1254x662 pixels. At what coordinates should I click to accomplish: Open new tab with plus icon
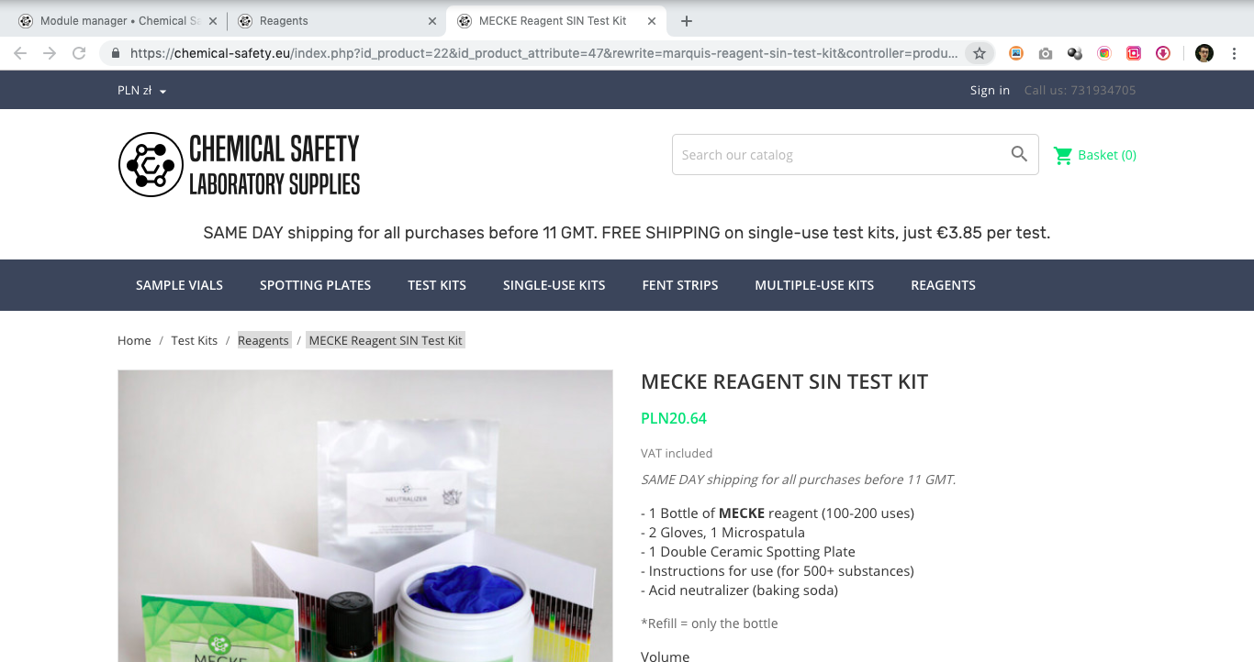[x=687, y=21]
